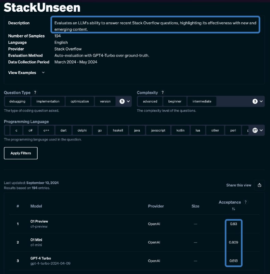
Task: Expand the View Examples chevron
Action: pos(43,73)
